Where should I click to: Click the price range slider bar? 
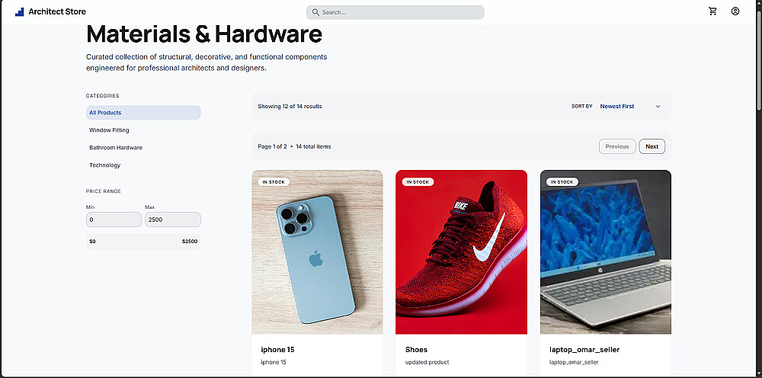click(x=143, y=241)
